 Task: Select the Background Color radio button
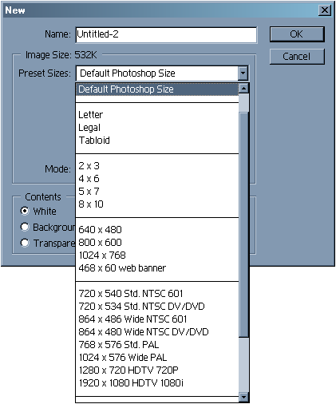pyautogui.click(x=25, y=227)
